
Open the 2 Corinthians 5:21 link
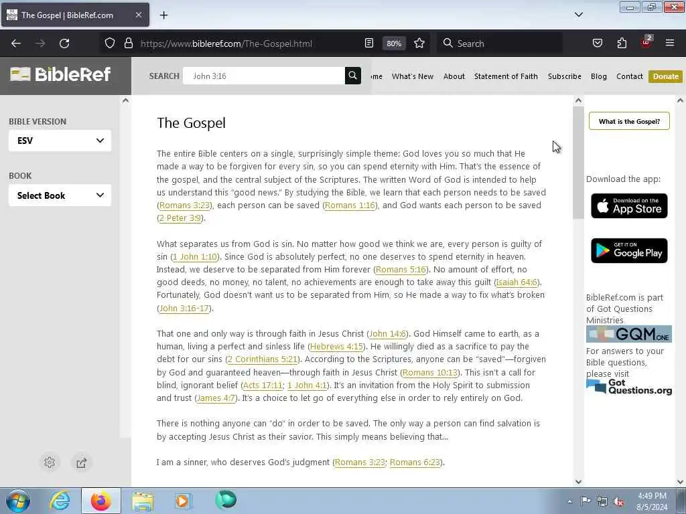(263, 359)
